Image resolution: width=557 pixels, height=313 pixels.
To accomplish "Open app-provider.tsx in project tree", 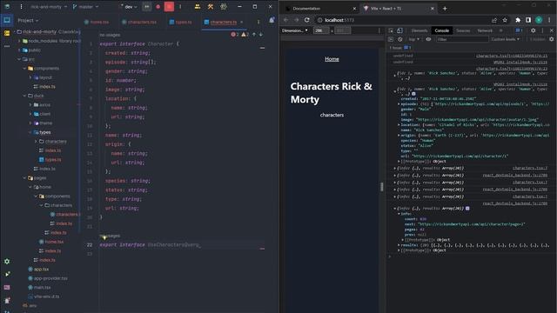I will [x=48, y=278].
